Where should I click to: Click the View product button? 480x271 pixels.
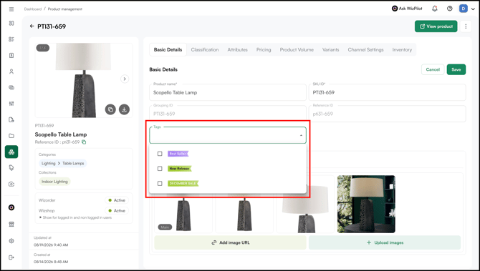click(436, 26)
